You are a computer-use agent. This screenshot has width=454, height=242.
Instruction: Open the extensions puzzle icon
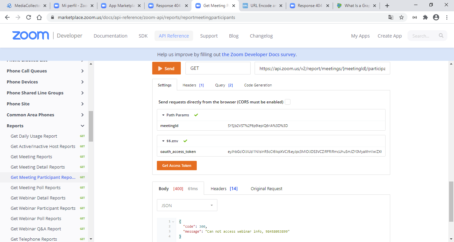tap(425, 17)
